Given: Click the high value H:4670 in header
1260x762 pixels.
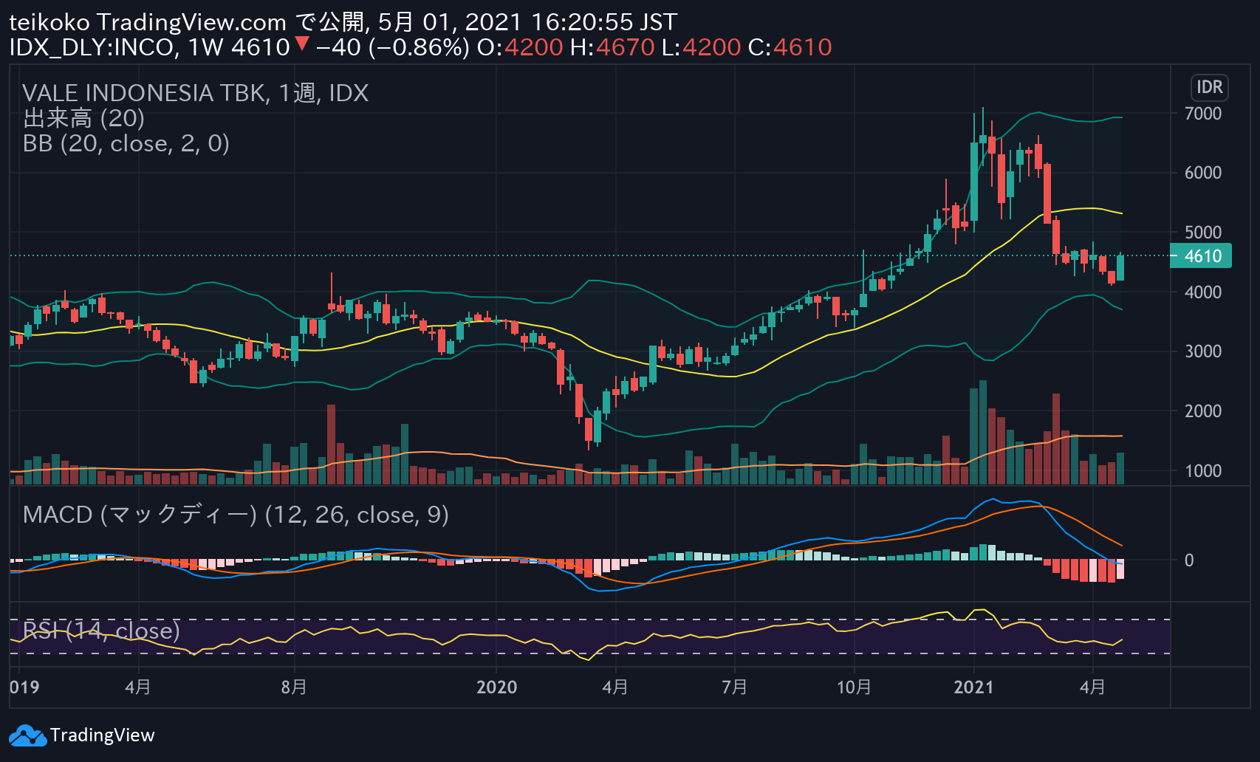Looking at the screenshot, I should click(612, 47).
